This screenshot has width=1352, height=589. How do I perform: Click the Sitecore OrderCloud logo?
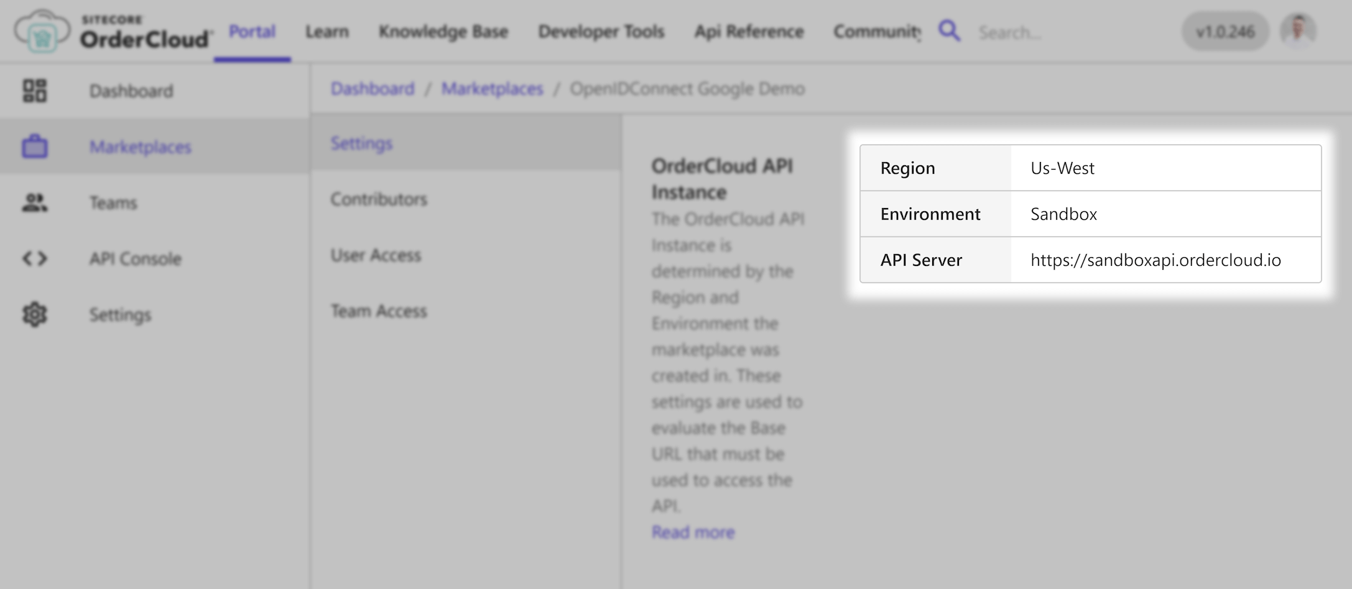pos(113,31)
